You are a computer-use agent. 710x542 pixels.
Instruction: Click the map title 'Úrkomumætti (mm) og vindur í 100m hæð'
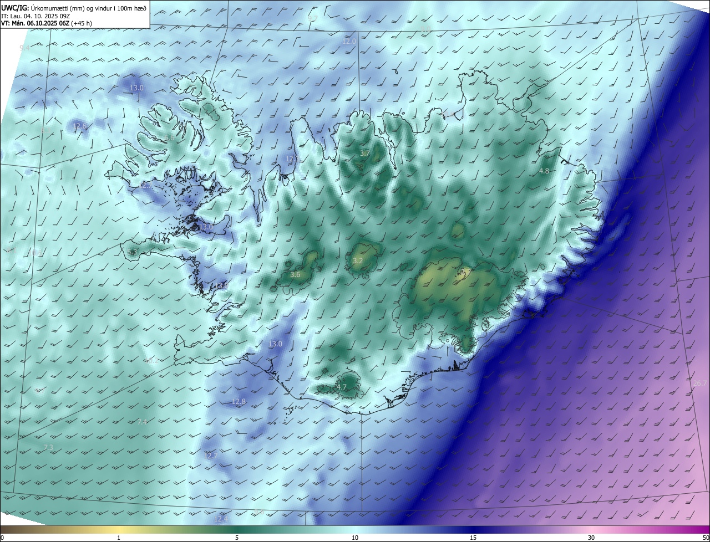89,7
